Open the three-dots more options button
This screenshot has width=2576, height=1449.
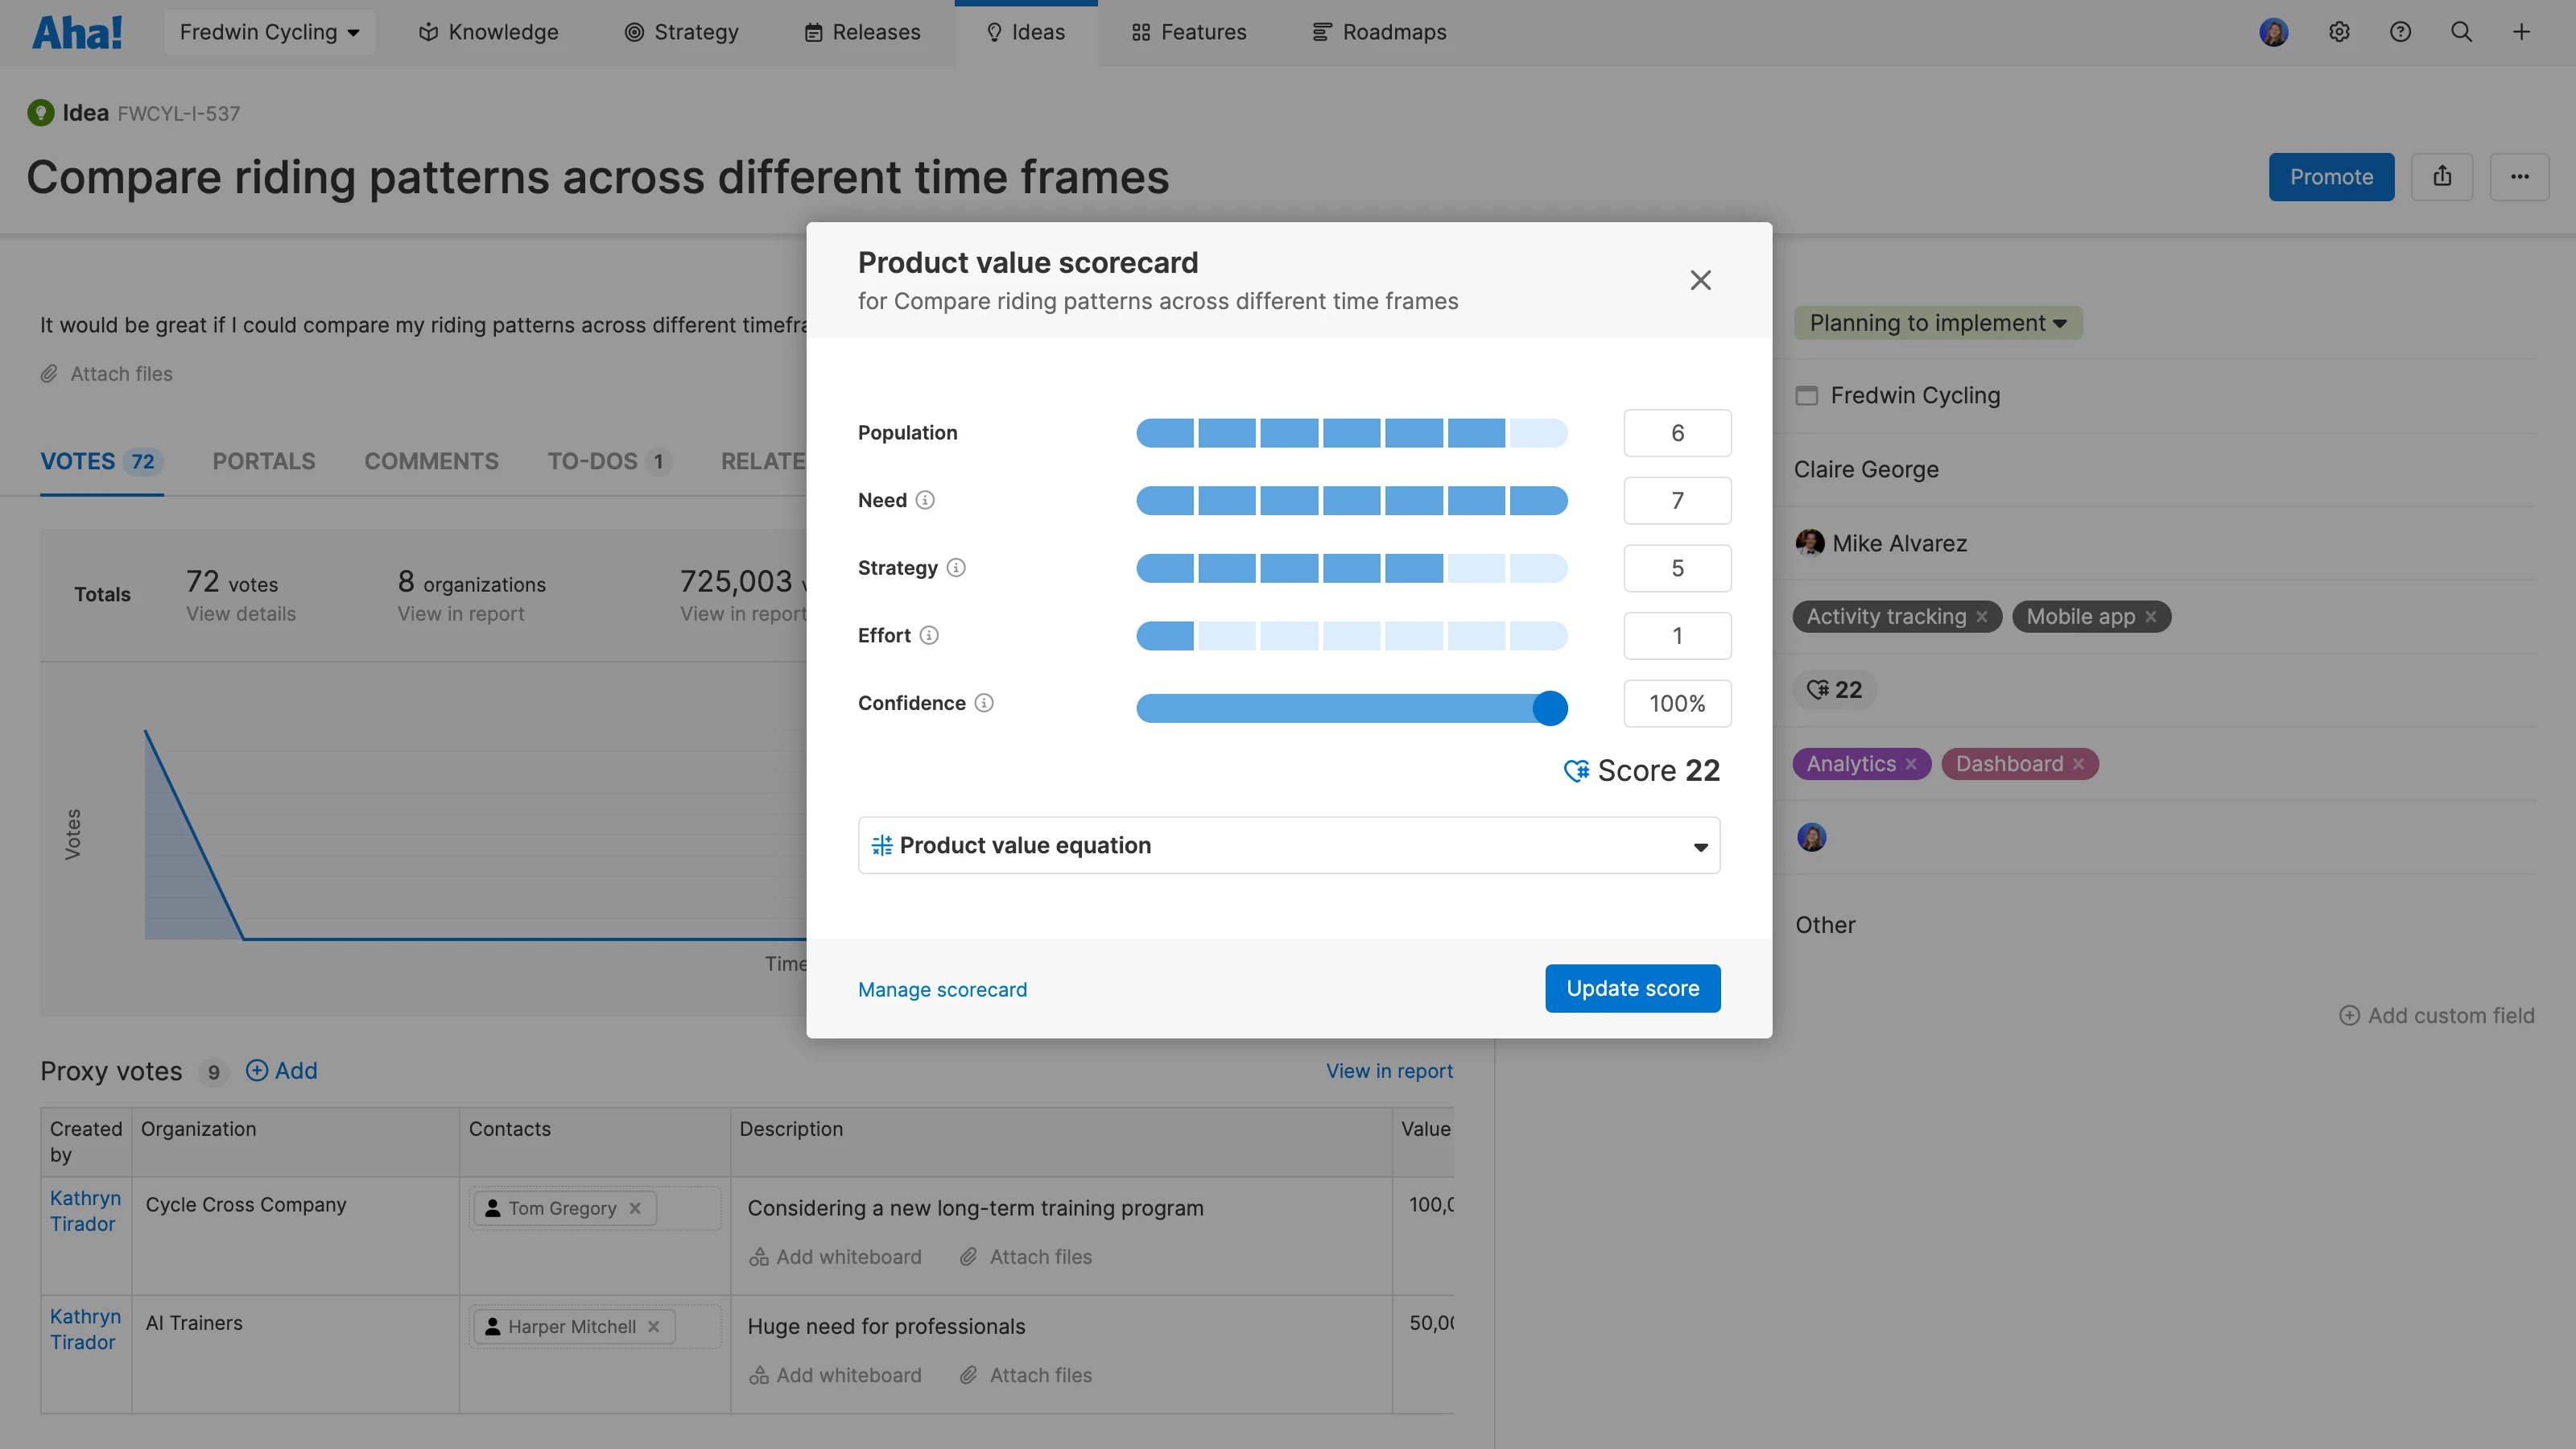click(x=2519, y=177)
